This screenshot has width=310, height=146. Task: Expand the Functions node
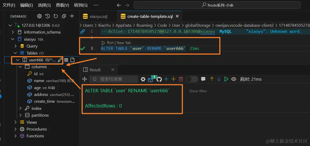click(15, 136)
